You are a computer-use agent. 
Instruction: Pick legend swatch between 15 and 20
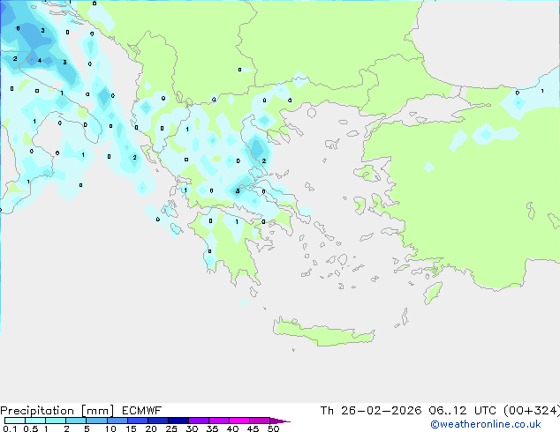[x=138, y=421]
